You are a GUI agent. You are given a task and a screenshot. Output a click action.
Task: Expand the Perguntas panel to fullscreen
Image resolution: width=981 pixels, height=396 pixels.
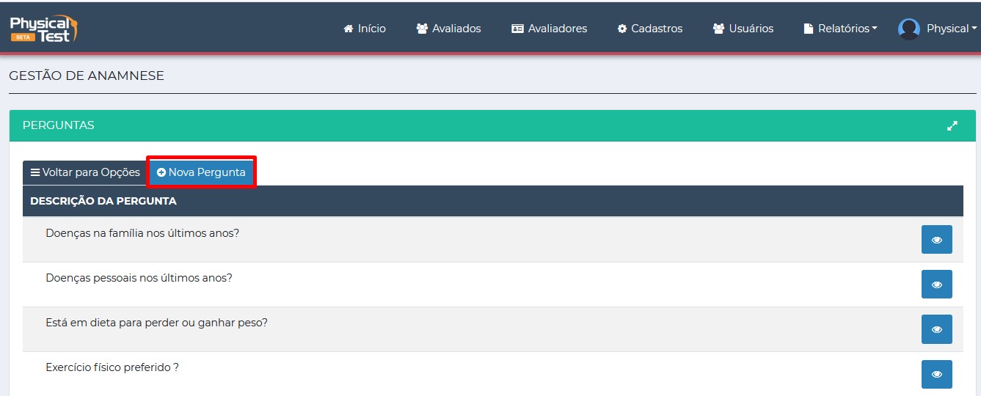pos(952,125)
